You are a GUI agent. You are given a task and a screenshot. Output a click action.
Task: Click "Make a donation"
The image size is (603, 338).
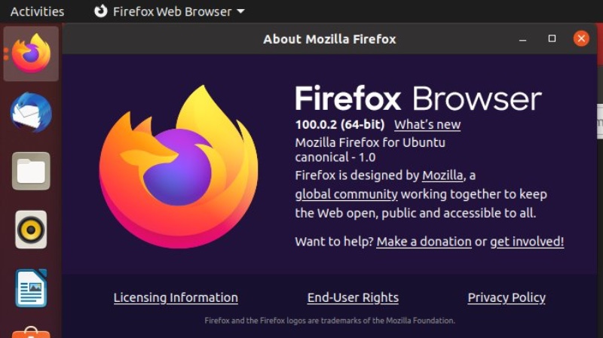[424, 242]
